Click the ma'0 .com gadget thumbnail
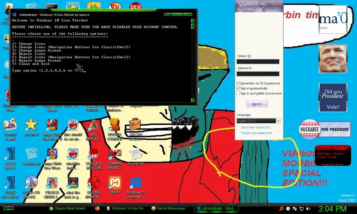The height and width of the screenshot is (214, 357). (333, 20)
